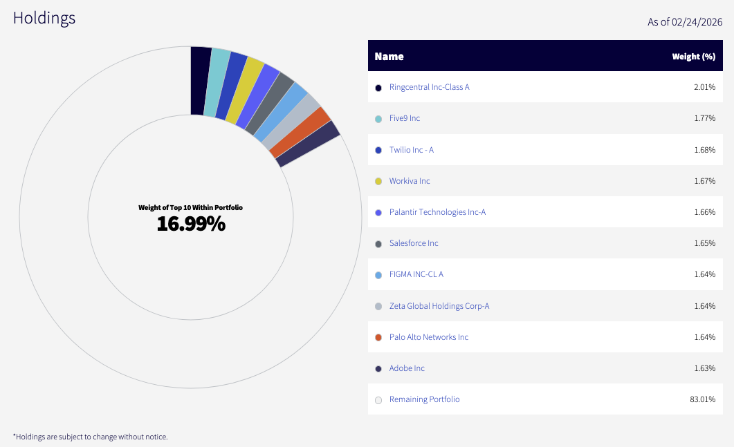
Task: Open the Adobe Inc holding link
Action: click(x=407, y=368)
